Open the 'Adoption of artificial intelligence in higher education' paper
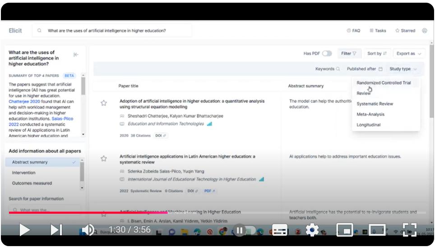Screen dimensions: 435x247 192,104
